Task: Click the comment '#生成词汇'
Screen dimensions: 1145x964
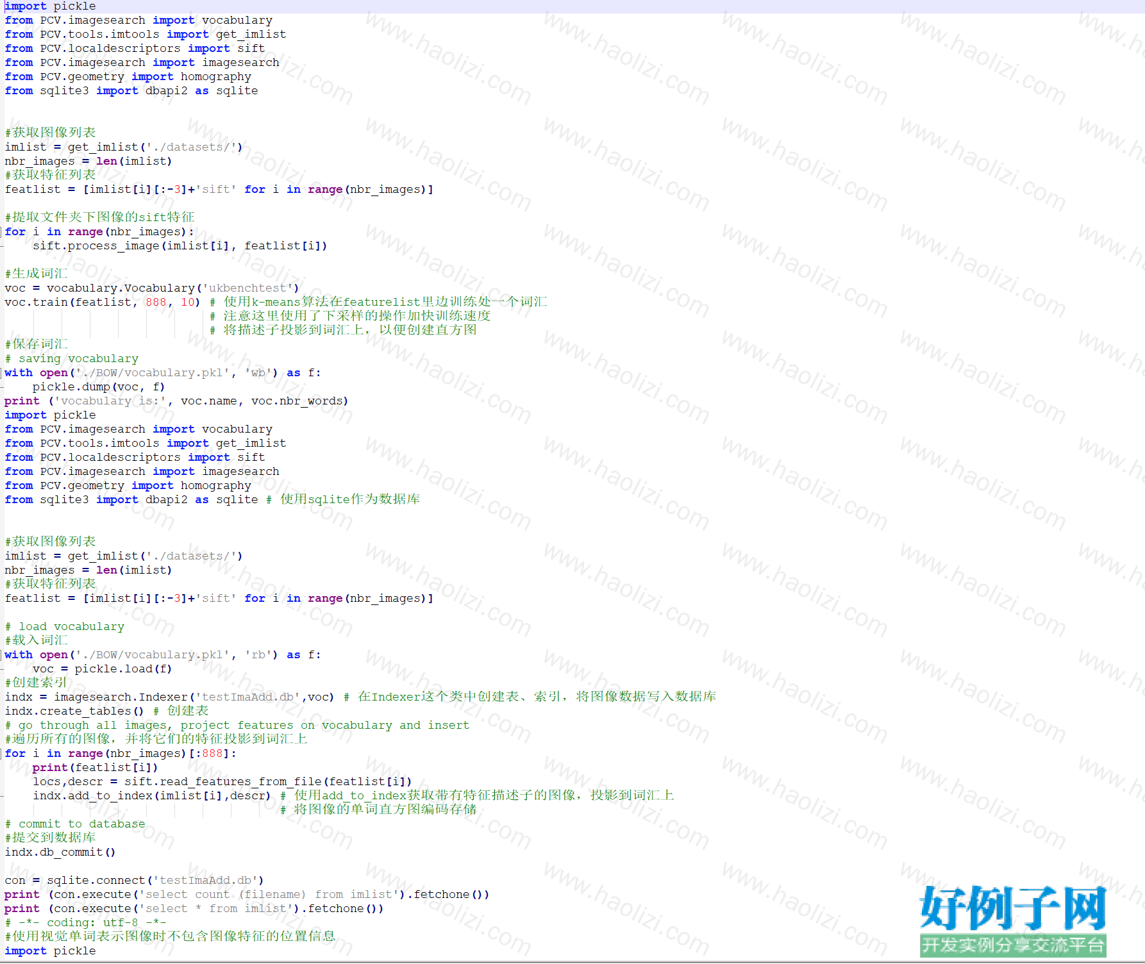Action: pyautogui.click(x=36, y=274)
